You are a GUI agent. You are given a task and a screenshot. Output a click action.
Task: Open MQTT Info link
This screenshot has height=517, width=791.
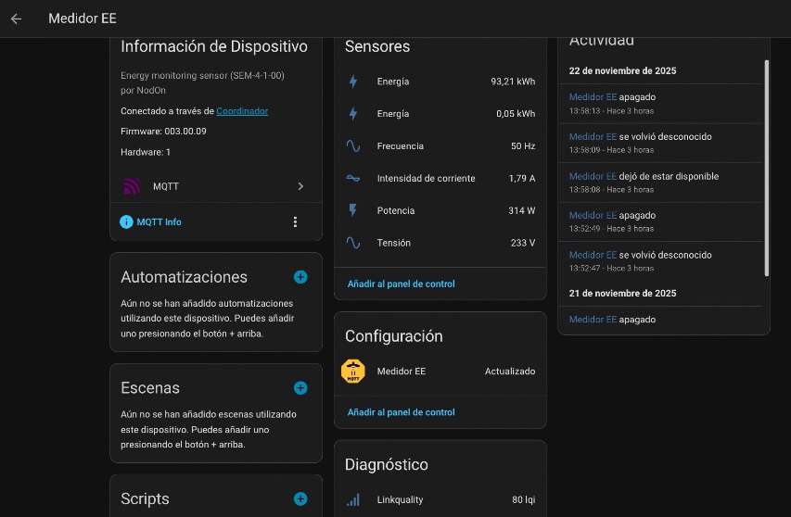tap(159, 221)
